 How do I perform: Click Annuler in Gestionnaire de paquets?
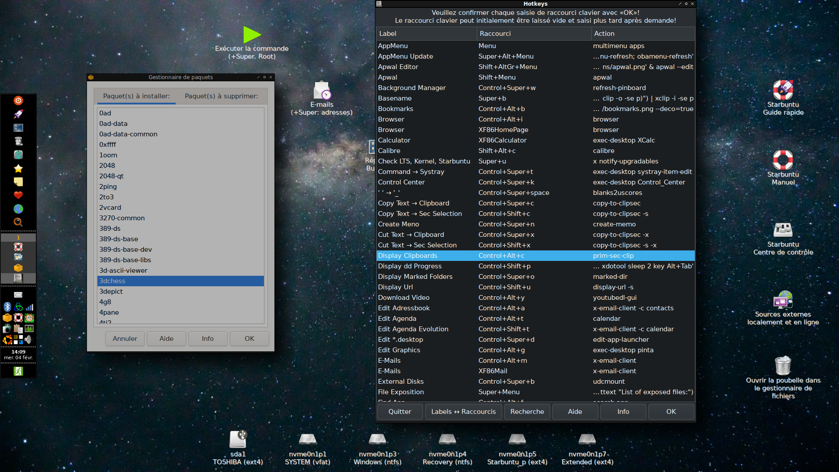(x=125, y=339)
